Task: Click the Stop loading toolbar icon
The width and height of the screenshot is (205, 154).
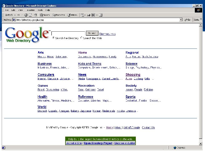Action: pyautogui.click(x=26, y=15)
